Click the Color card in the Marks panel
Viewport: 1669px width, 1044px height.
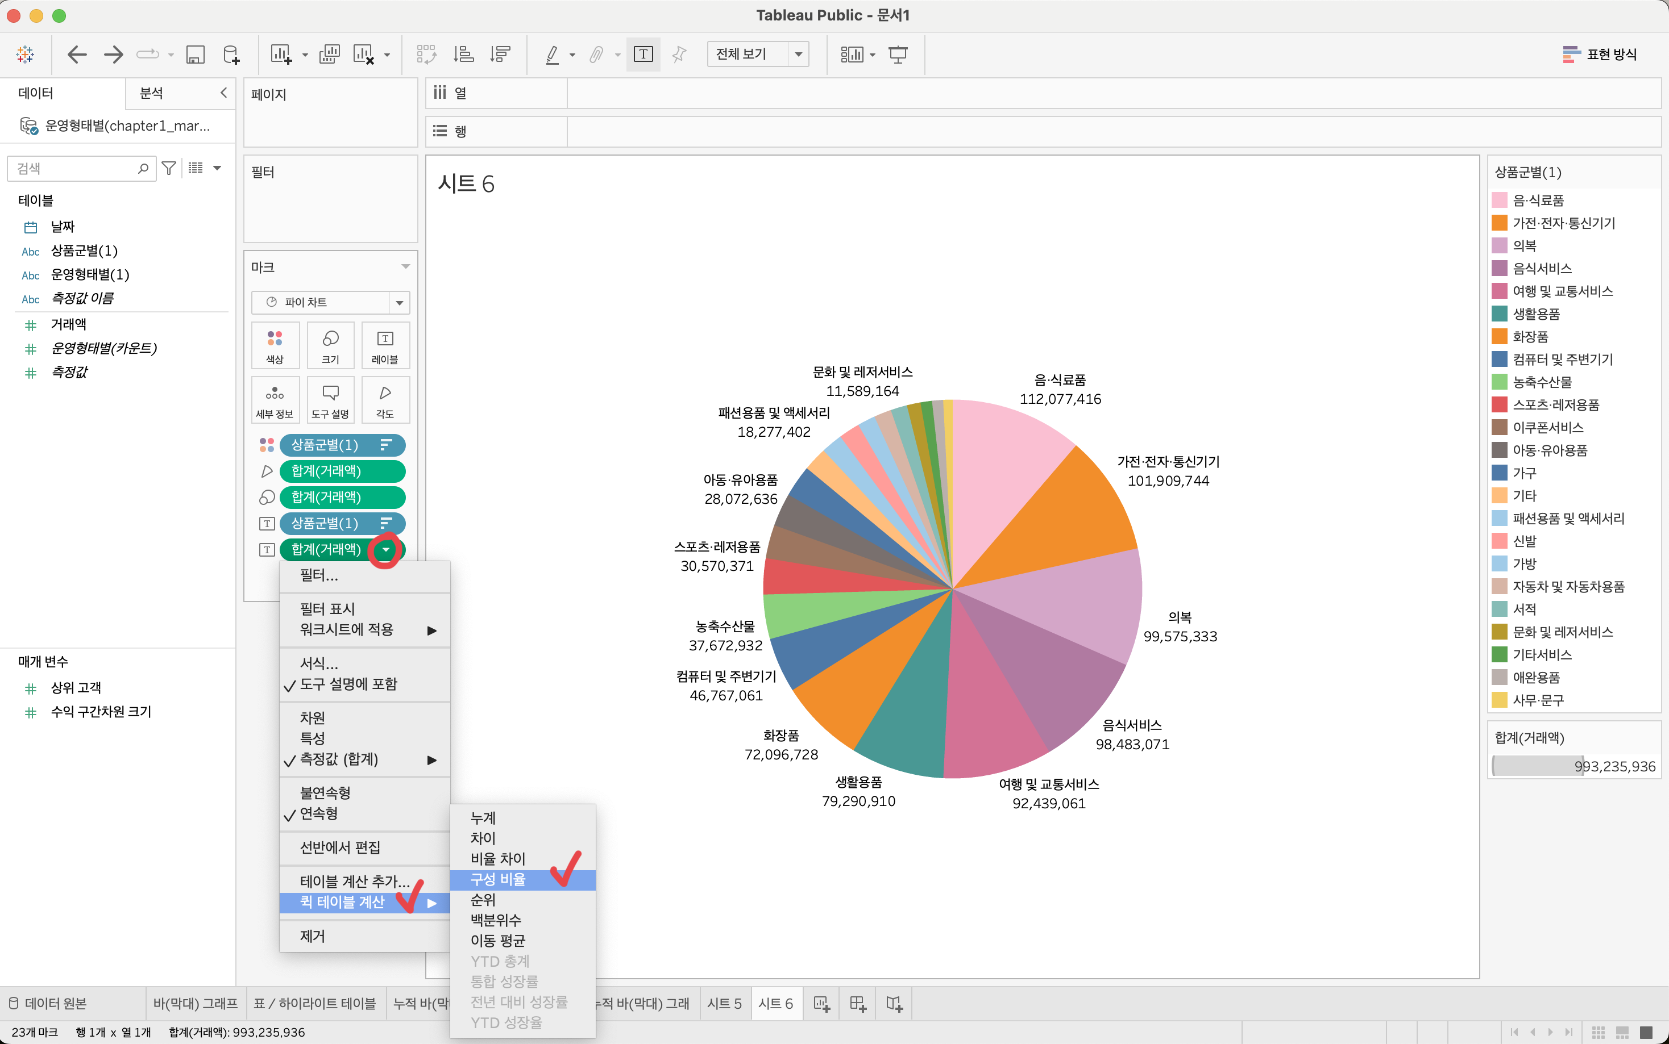click(x=275, y=345)
